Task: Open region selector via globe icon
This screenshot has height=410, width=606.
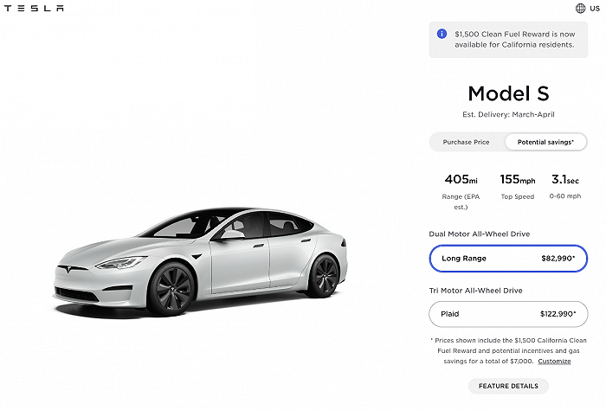Action: click(581, 9)
